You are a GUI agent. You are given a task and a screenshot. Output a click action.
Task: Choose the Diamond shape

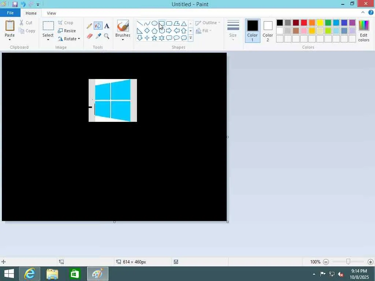pyautogui.click(x=147, y=31)
